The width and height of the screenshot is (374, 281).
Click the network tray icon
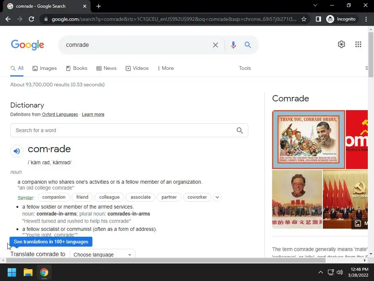click(x=331, y=272)
